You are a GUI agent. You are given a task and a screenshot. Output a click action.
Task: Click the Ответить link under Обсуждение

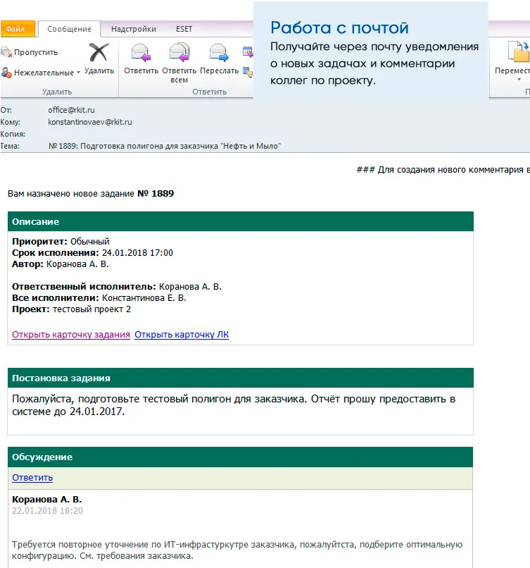pos(32,478)
